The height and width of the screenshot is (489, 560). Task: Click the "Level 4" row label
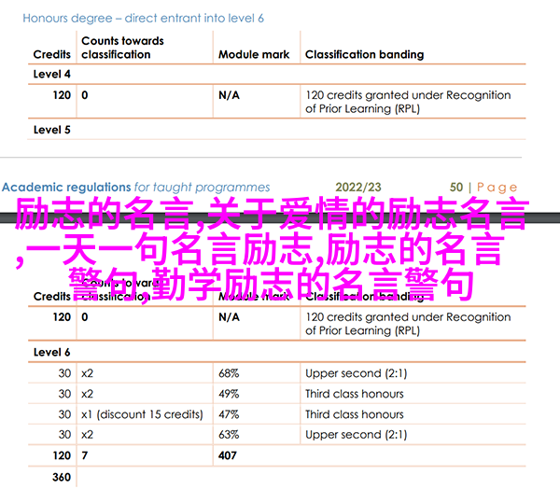[x=52, y=74]
